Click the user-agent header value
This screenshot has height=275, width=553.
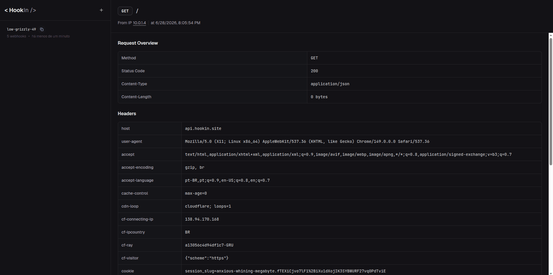pyautogui.click(x=307, y=141)
